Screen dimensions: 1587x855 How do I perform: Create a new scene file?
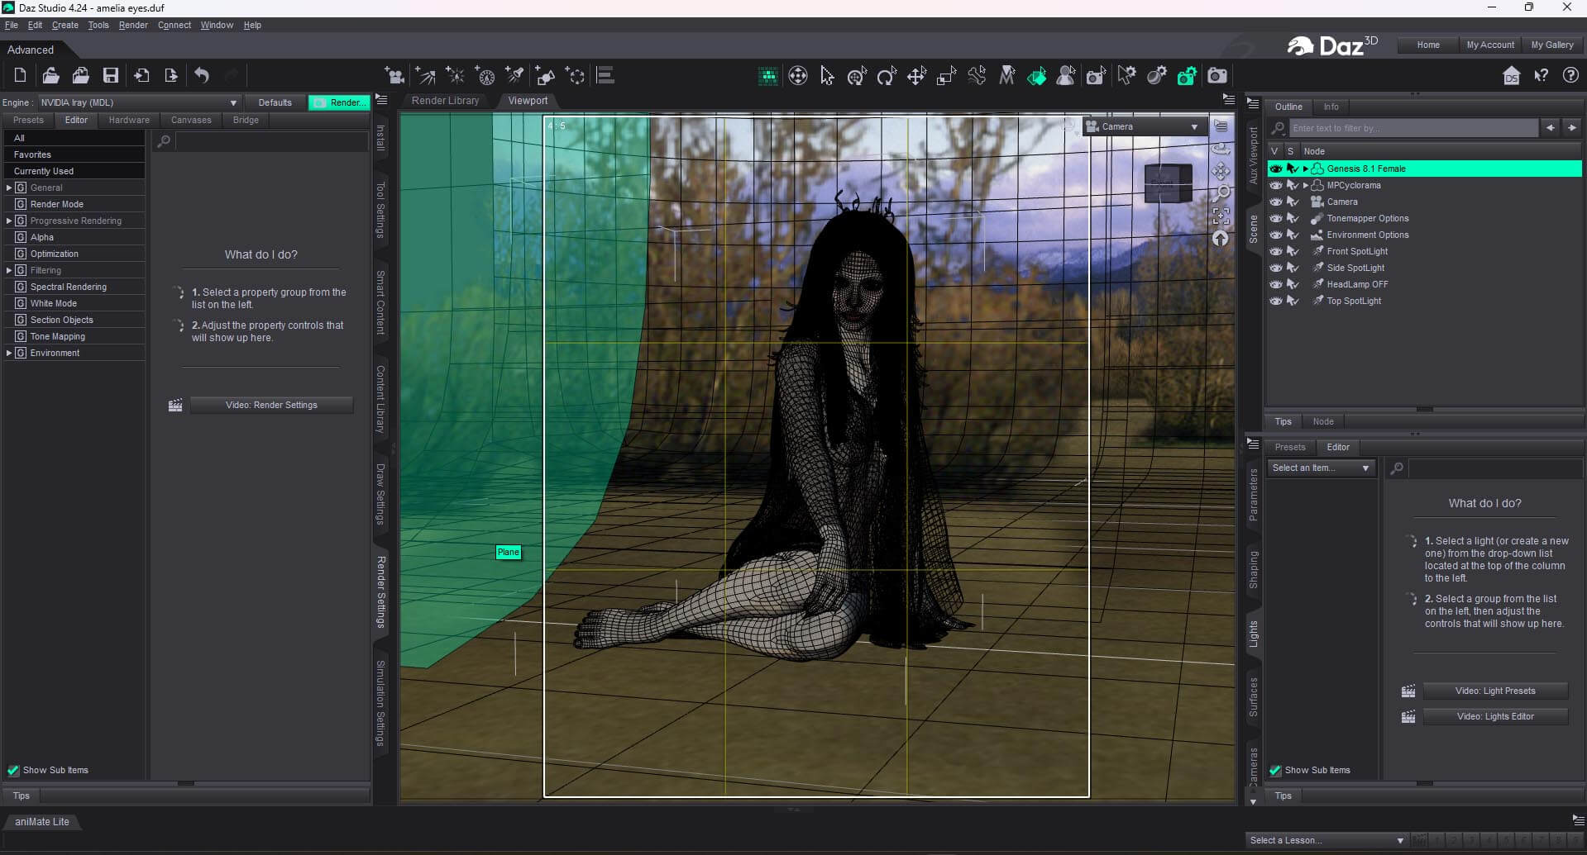(21, 76)
